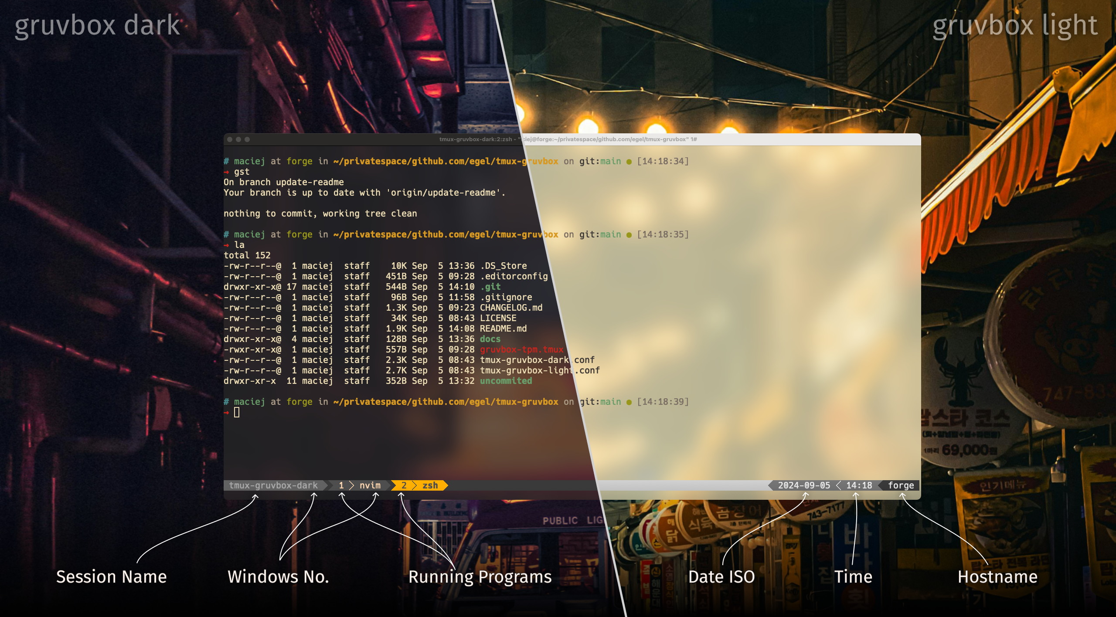This screenshot has height=617, width=1116.
Task: Click 'On branch update-readme' output line
Action: click(284, 182)
